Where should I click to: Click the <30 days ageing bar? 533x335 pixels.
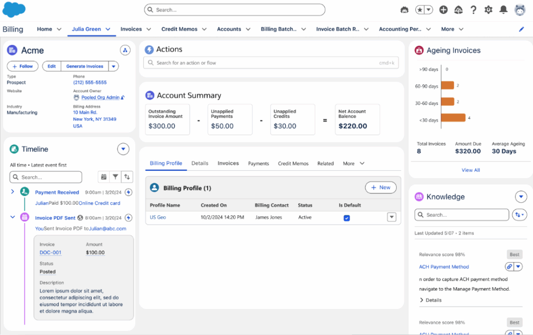[453, 118]
